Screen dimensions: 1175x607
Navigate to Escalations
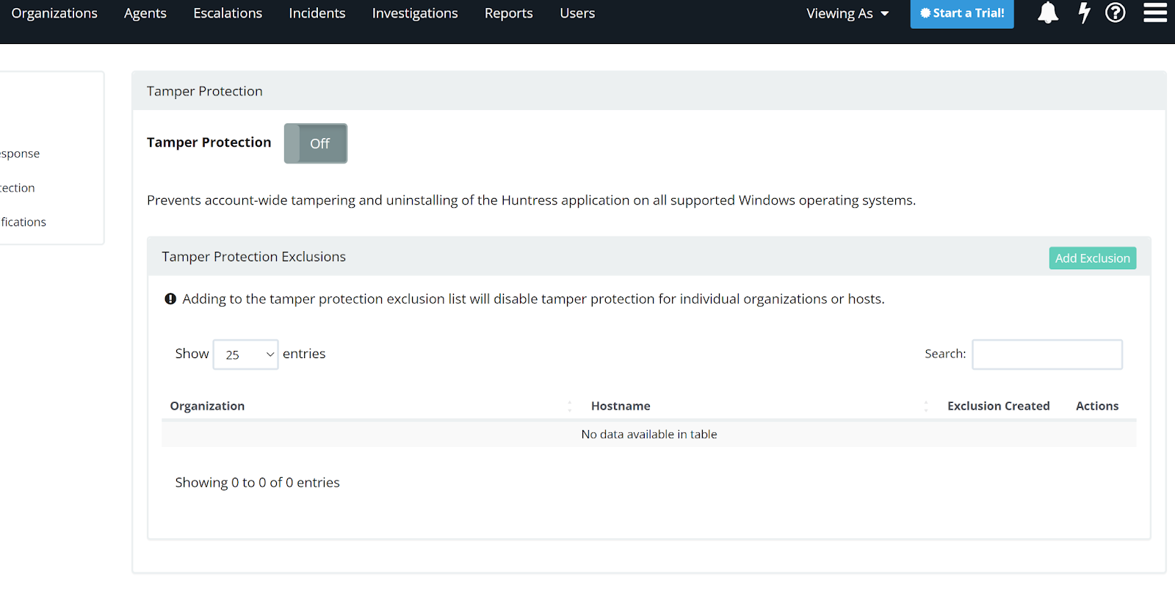[x=228, y=13]
